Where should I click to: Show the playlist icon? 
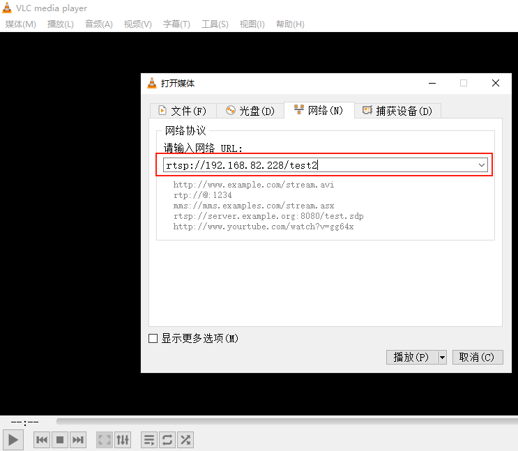pos(149,440)
